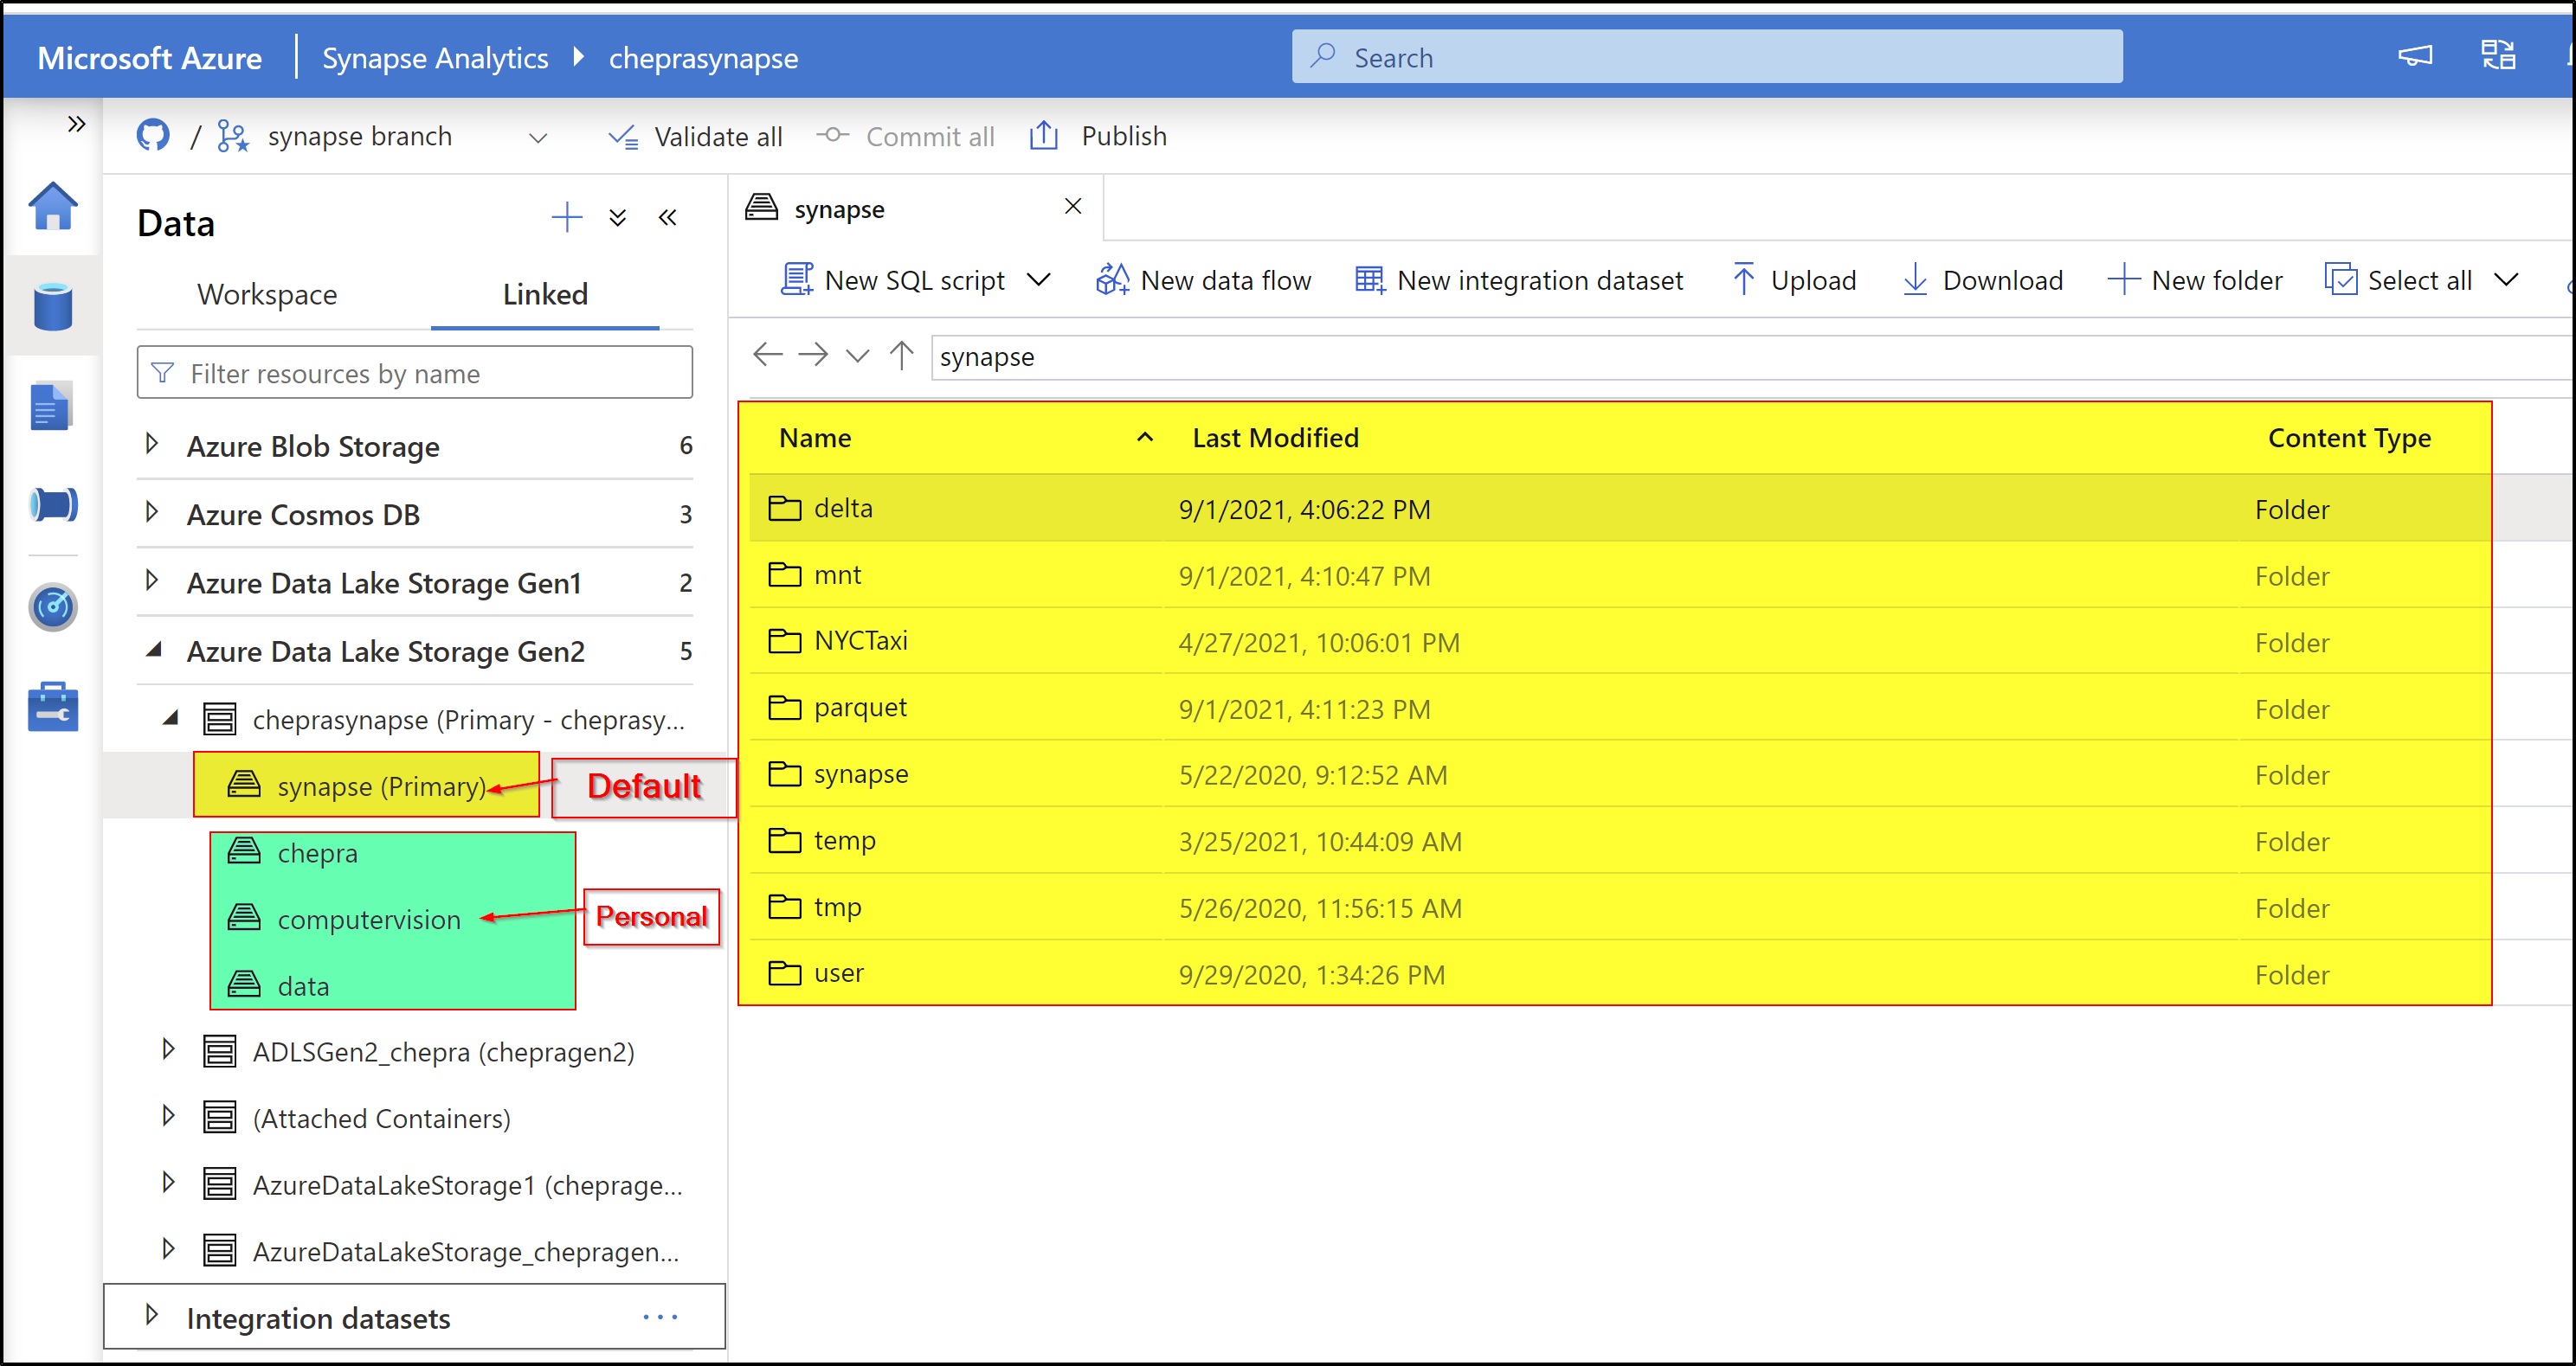Click the GitHub repository icon

pyautogui.click(x=153, y=135)
